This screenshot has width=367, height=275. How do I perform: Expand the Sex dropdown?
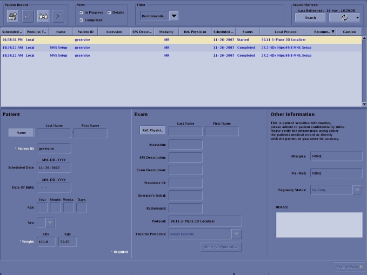tap(50, 222)
